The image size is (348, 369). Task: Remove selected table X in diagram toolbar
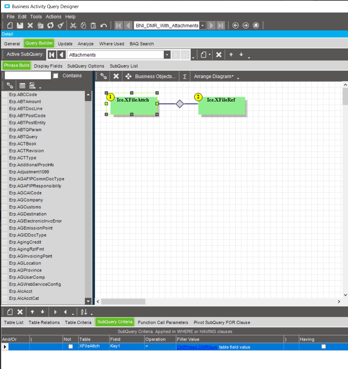(116, 76)
